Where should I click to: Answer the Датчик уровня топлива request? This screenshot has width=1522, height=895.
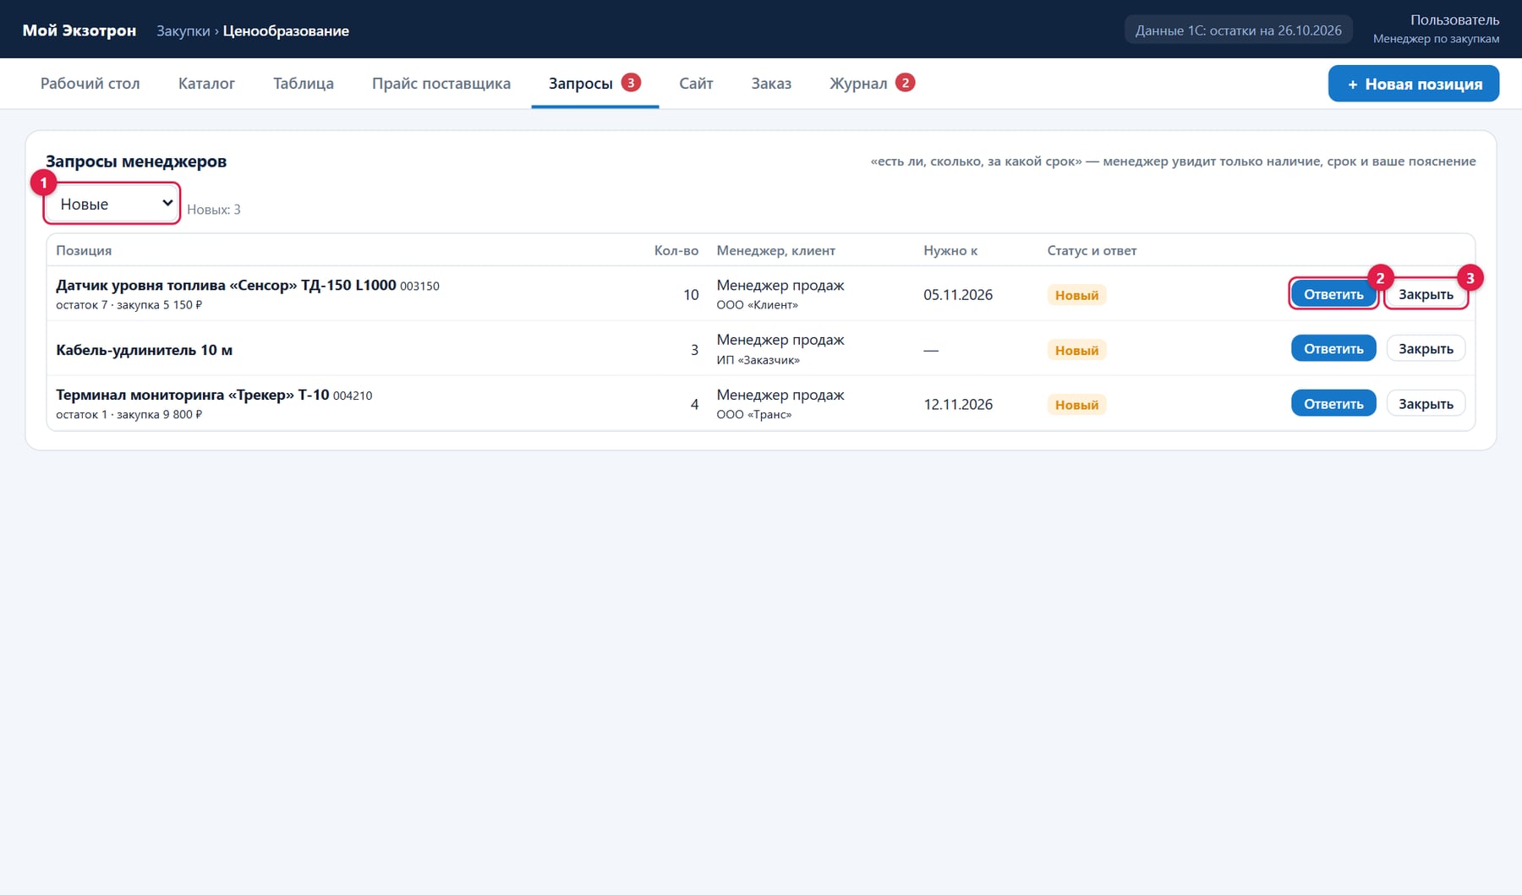click(x=1333, y=294)
